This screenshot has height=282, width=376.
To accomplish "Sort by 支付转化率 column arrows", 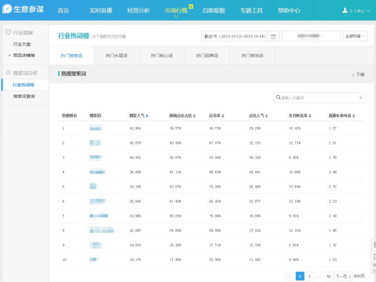I will 310,116.
